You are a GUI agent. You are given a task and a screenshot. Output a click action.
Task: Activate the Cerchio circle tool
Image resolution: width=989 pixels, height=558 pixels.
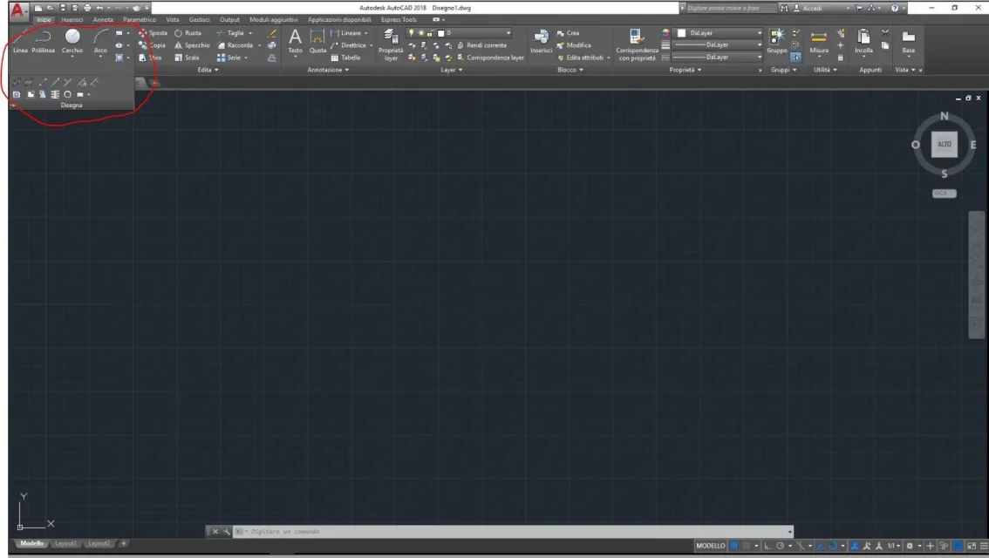tap(72, 41)
